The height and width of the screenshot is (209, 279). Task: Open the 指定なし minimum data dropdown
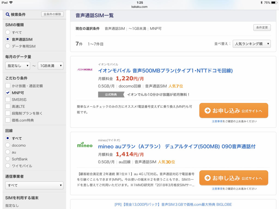(18, 66)
